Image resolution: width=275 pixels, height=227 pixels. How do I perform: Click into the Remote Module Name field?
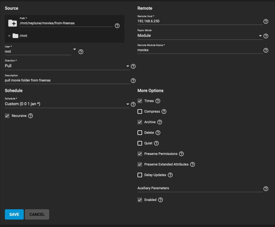point(200,50)
